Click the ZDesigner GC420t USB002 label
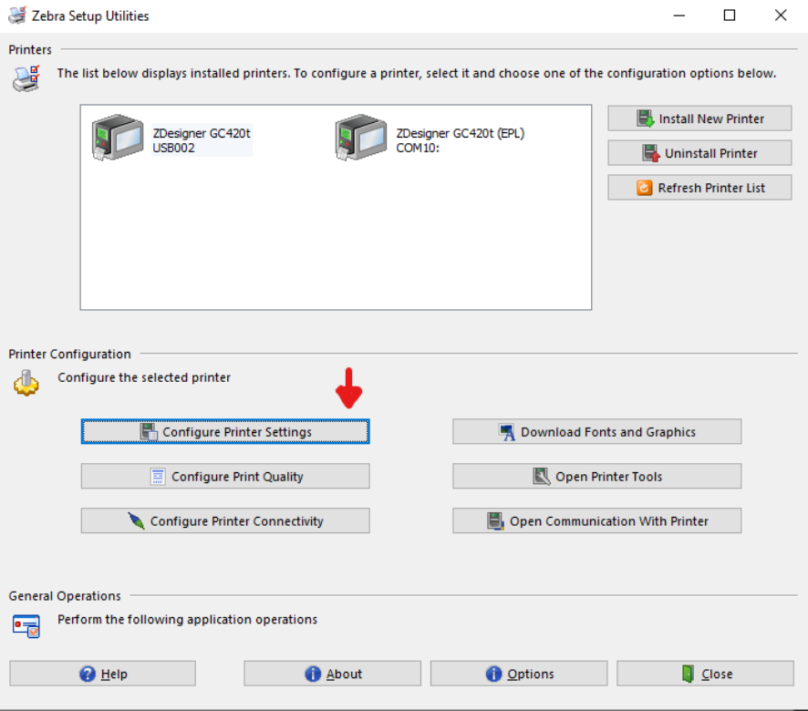This screenshot has width=808, height=711. (202, 140)
